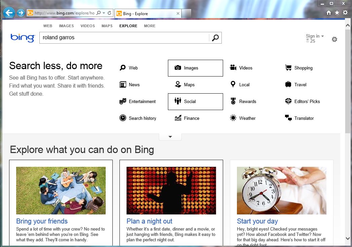Click the vertical scrollbar thumb
352x247 pixels.
click(348, 81)
